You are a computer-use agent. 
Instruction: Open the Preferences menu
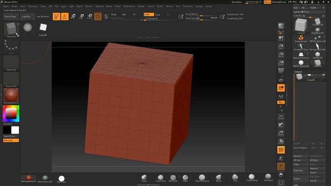pos(129,6)
